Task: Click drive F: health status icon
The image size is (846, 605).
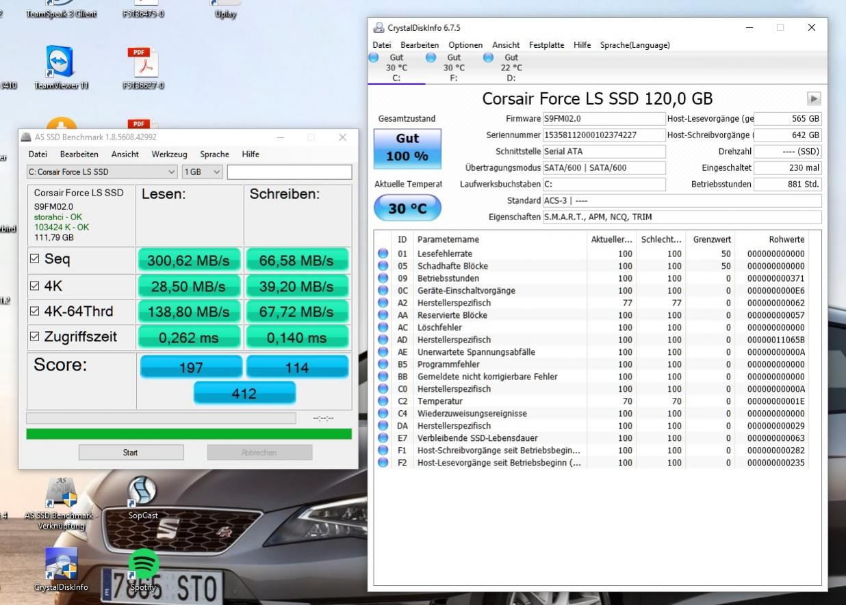Action: click(x=431, y=58)
